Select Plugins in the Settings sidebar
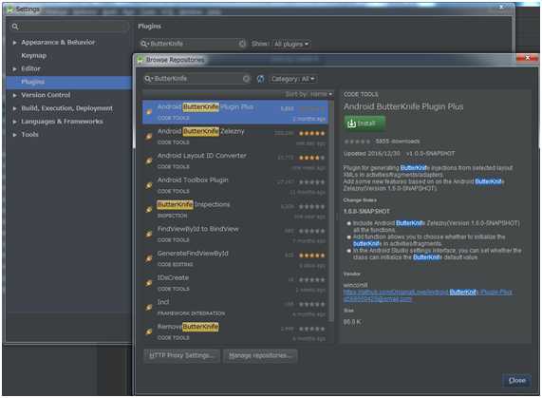Viewport: 542px width, 398px height. click(x=68, y=82)
